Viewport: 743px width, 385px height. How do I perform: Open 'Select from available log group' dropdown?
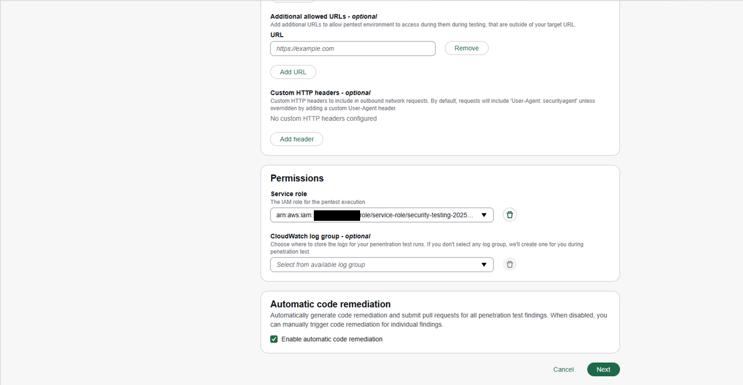(x=382, y=265)
